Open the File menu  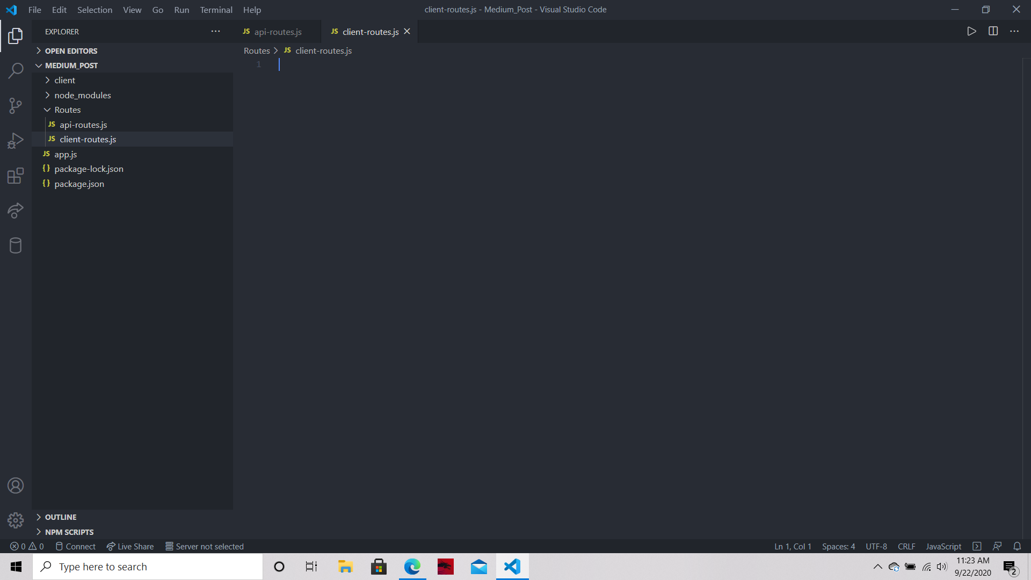click(35, 10)
